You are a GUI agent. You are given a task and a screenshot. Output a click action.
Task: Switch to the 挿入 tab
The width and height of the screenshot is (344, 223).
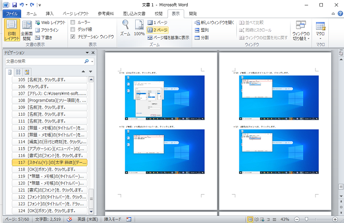click(50, 14)
